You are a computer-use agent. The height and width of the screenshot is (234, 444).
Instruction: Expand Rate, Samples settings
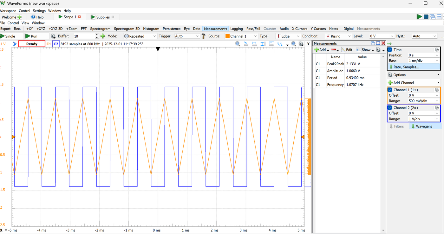[414, 67]
